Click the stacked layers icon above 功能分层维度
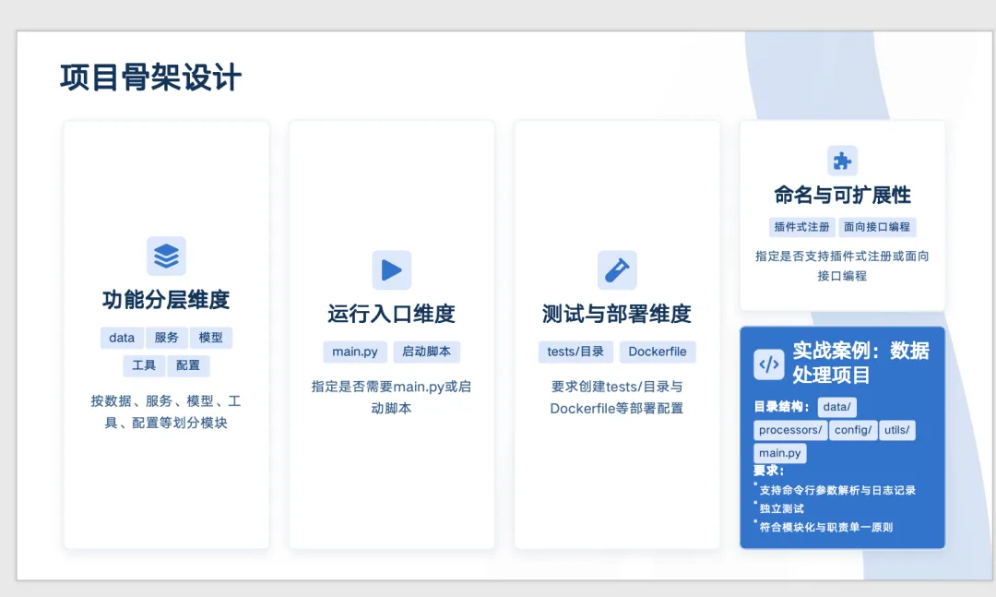 (x=166, y=256)
